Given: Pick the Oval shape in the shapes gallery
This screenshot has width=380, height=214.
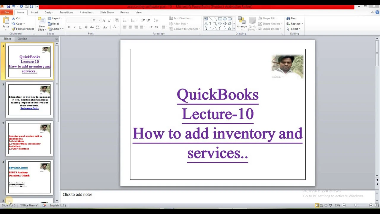Looking at the screenshot, I should click(225, 19).
